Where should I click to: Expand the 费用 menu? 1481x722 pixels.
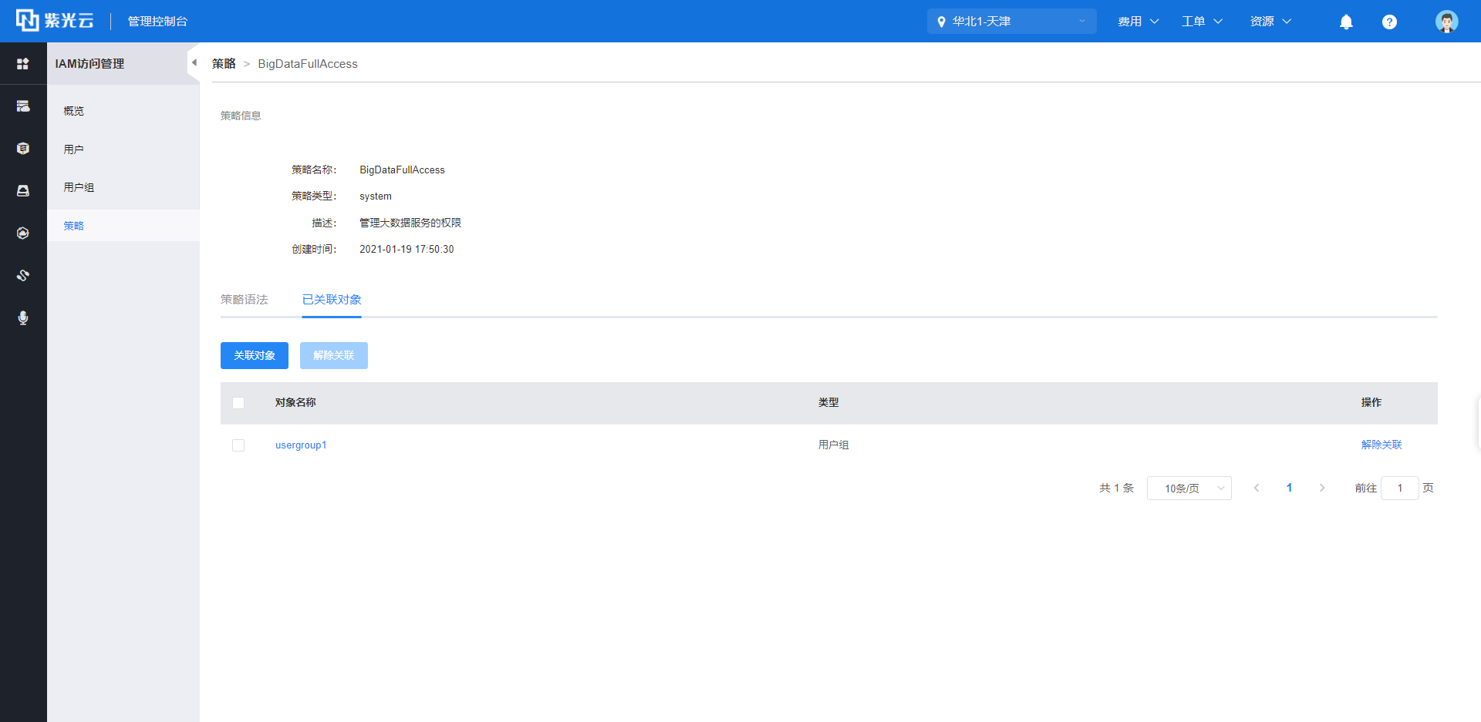point(1138,22)
